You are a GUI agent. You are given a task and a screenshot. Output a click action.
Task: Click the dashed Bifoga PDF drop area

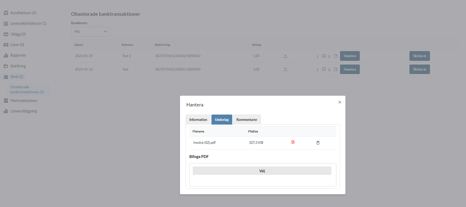tap(263, 175)
